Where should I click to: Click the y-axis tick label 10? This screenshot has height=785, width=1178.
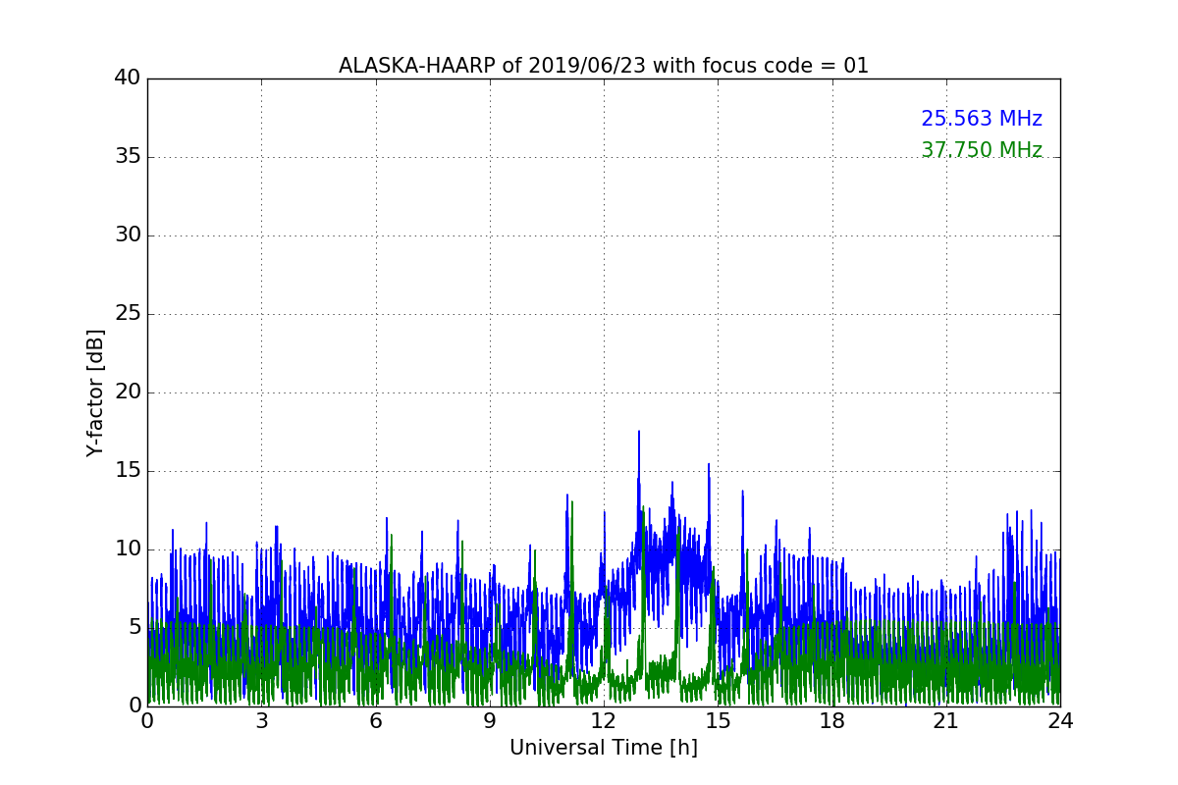click(x=127, y=549)
